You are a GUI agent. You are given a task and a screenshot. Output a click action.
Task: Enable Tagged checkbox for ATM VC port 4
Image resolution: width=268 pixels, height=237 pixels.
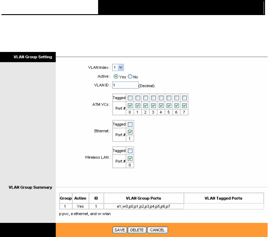pyautogui.click(x=161, y=98)
